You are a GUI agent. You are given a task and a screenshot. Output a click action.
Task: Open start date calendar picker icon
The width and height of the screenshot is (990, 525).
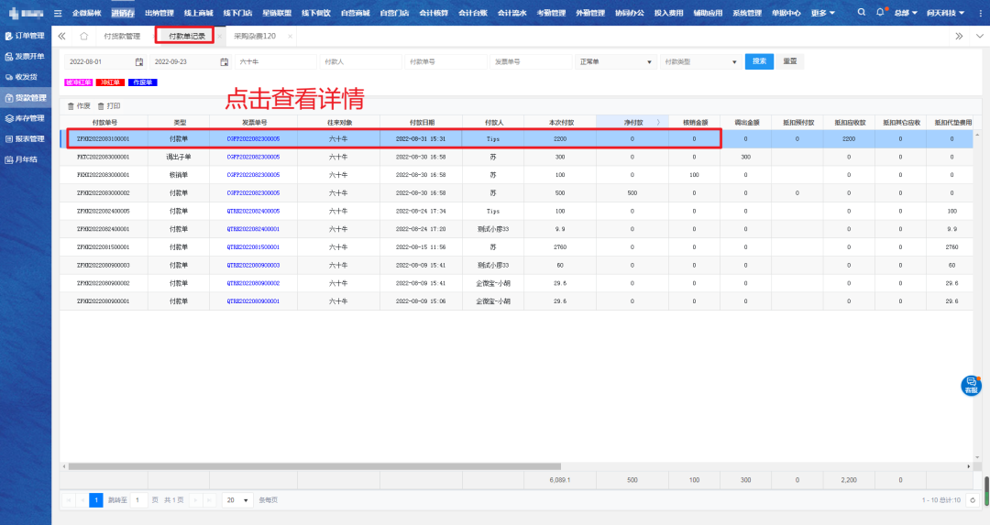point(139,62)
